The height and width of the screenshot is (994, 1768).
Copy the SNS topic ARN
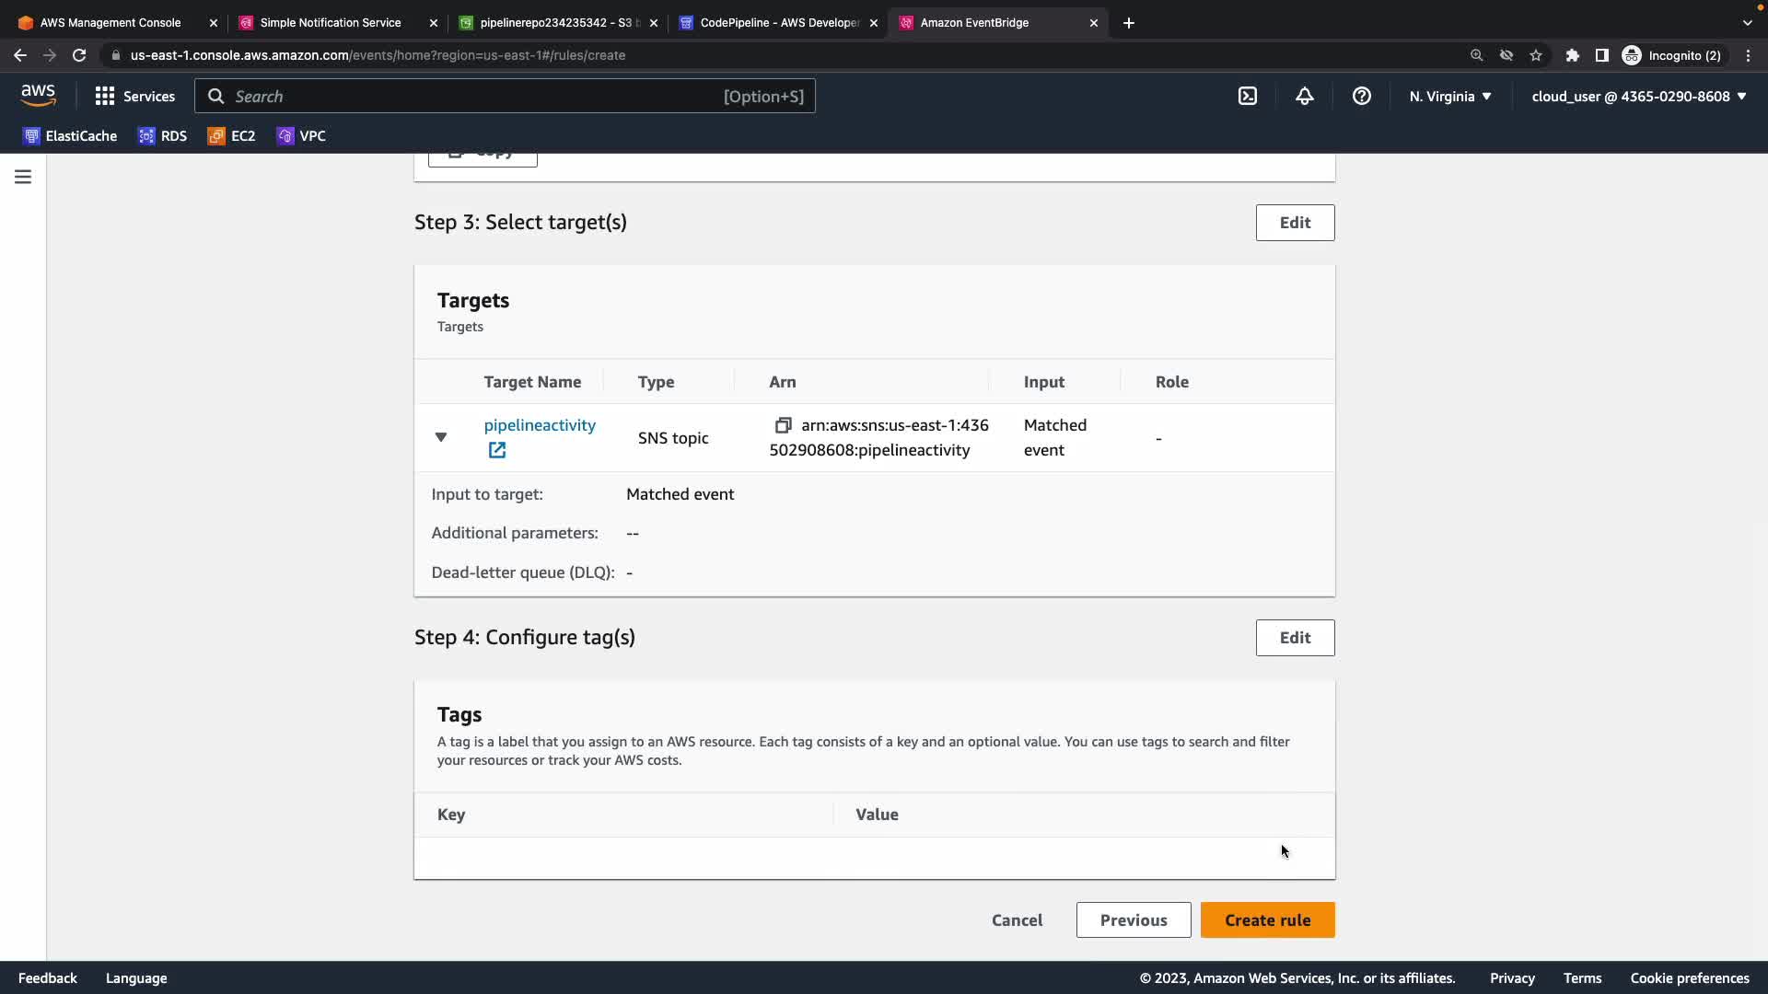(783, 425)
